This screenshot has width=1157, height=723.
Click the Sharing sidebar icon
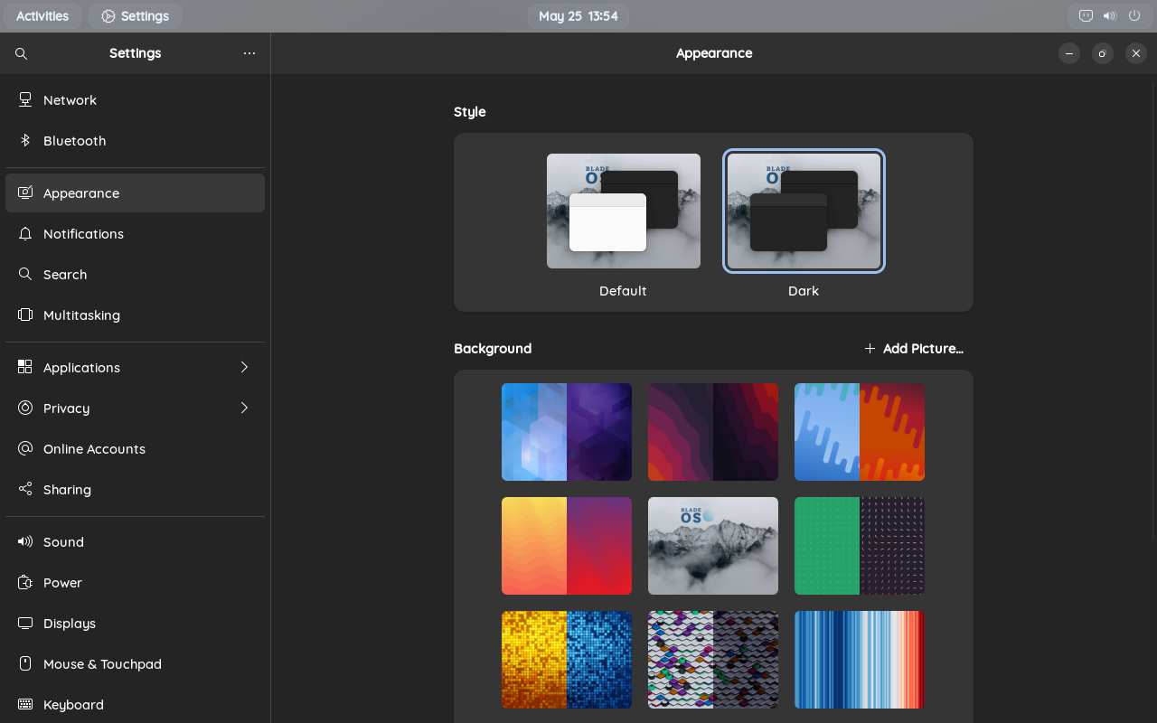pyautogui.click(x=25, y=490)
